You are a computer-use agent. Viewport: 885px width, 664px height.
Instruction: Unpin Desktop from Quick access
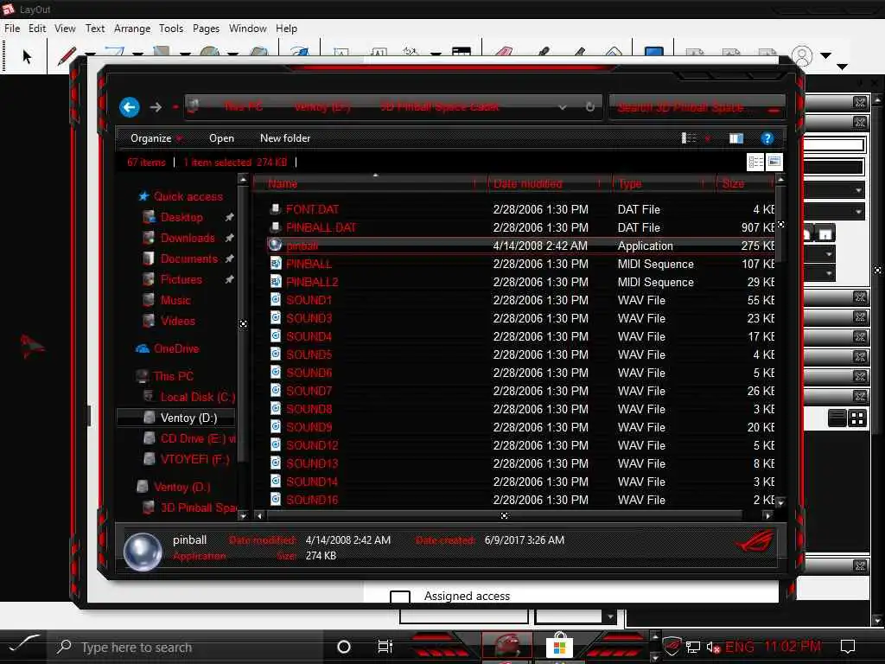click(229, 217)
